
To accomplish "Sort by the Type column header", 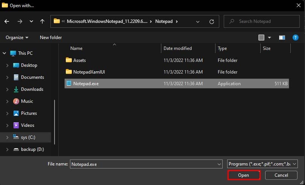I will click(x=222, y=48).
